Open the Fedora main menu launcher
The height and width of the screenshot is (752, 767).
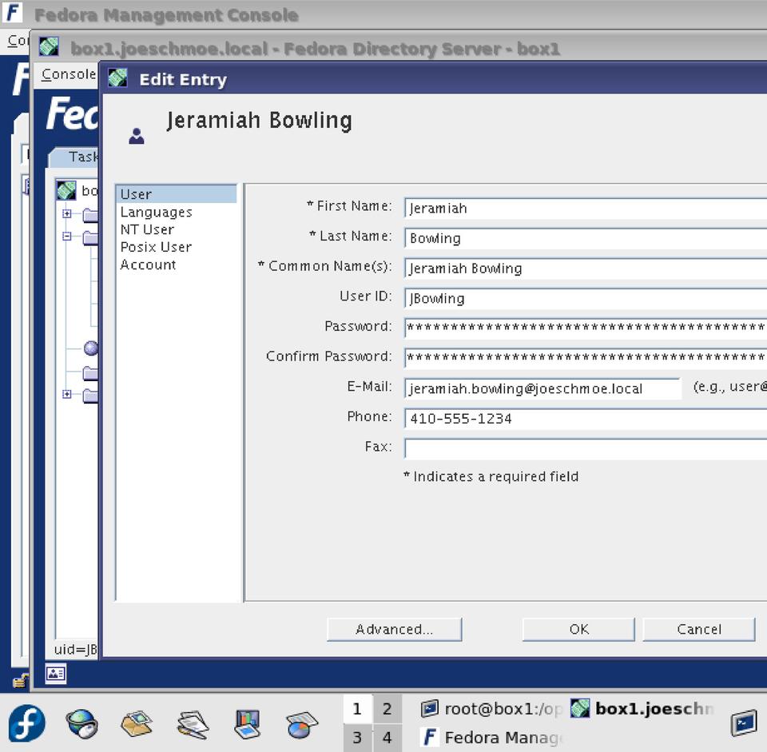[x=27, y=724]
